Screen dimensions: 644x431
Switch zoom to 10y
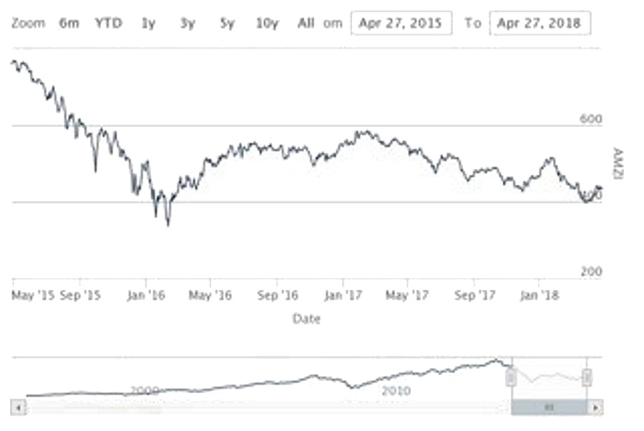(267, 23)
